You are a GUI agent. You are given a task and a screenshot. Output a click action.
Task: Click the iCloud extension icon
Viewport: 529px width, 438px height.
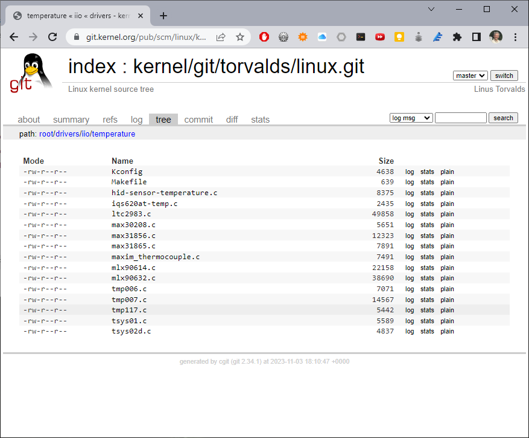coord(322,36)
